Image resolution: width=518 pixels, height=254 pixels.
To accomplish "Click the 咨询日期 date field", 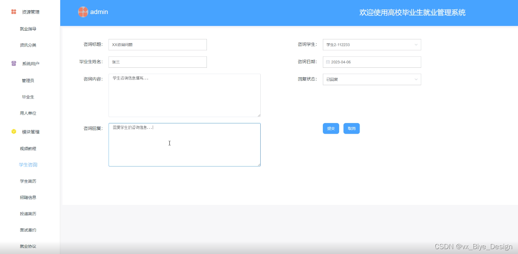I will point(372,62).
